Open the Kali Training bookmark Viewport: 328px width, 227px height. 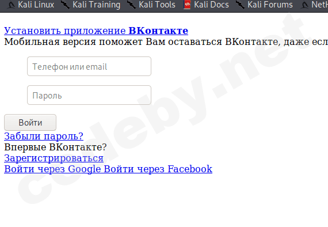[91, 5]
